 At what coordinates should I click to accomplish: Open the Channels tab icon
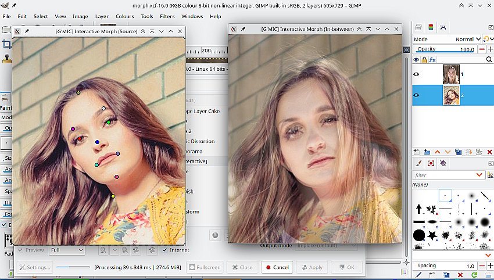(431, 27)
